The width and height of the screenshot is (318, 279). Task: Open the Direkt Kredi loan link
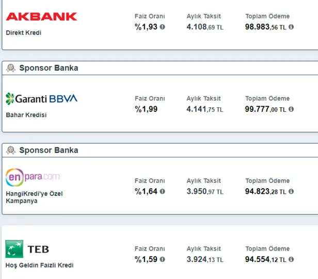(23, 32)
